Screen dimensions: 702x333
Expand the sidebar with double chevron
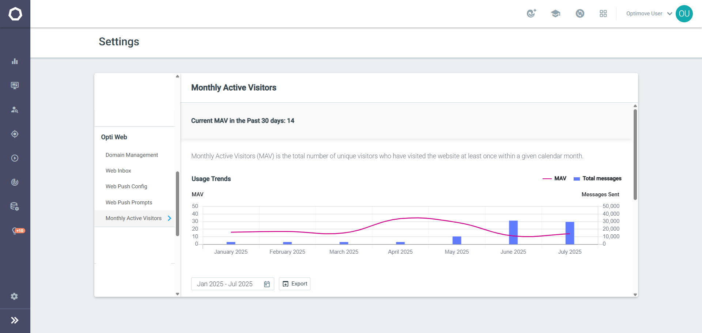coord(15,321)
